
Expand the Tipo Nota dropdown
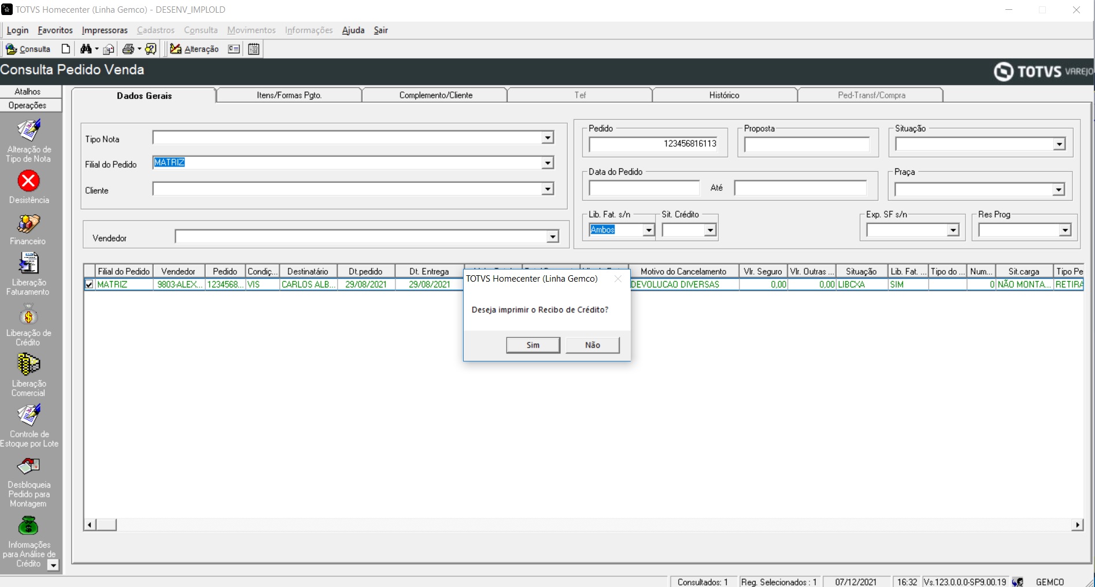coord(547,138)
